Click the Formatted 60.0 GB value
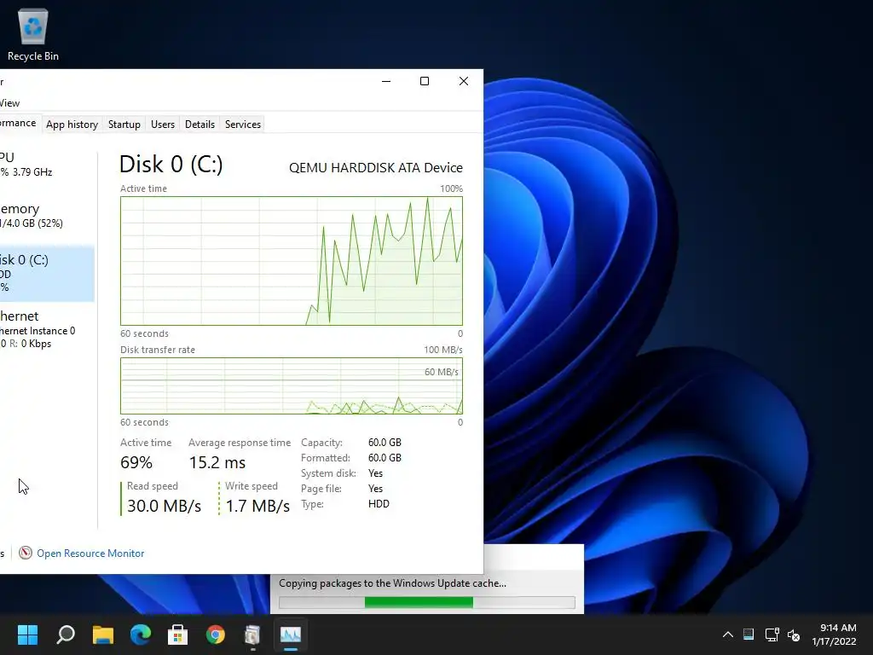The height and width of the screenshot is (655, 873). [x=384, y=458]
